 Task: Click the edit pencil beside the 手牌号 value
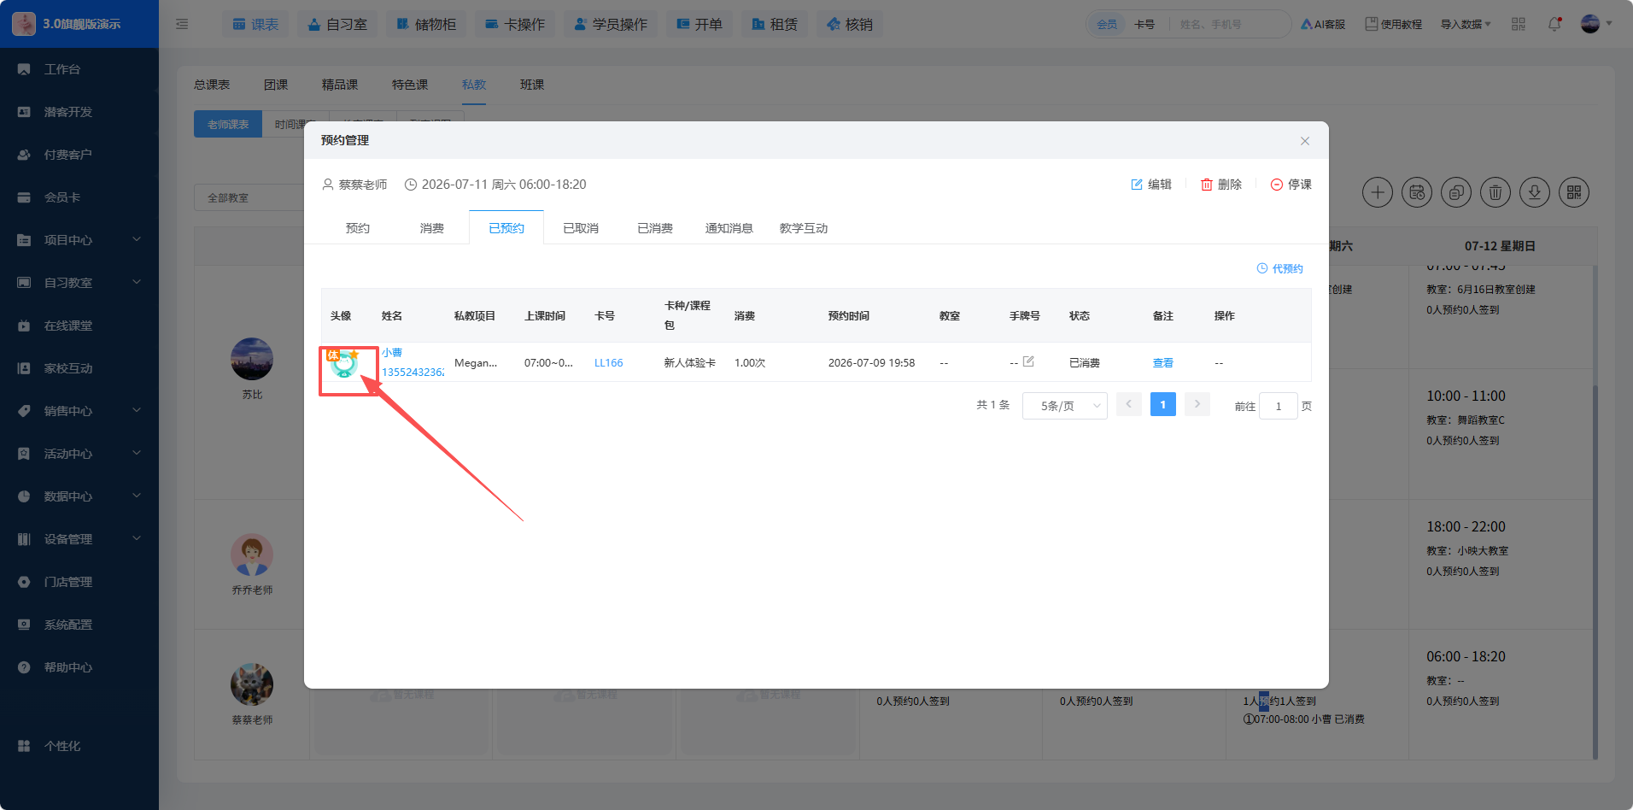pyautogui.click(x=1028, y=361)
